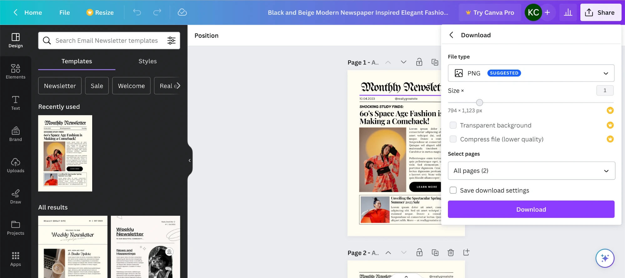The width and height of the screenshot is (625, 278).
Task: Check Compress file (lower quality) option
Action: coord(453,139)
